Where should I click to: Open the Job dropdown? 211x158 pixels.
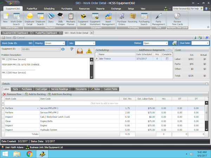[94, 43]
